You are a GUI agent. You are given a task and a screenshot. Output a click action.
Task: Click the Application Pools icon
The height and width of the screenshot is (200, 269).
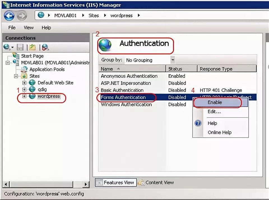25,69
